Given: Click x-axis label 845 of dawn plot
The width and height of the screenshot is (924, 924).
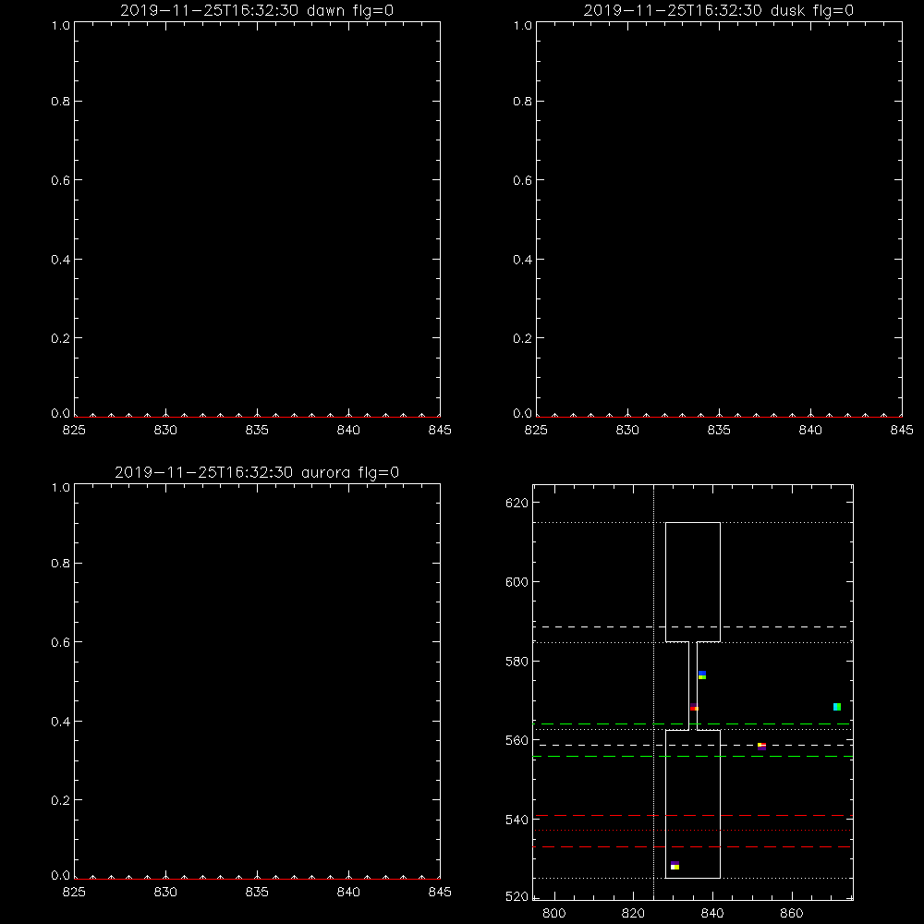Looking at the screenshot, I should tap(440, 431).
